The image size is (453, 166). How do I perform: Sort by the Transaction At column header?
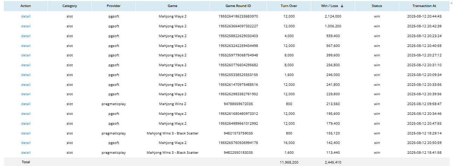tap(424, 6)
